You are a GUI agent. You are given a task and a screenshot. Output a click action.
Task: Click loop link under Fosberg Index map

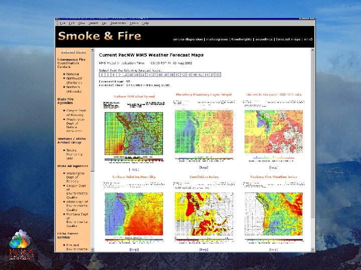point(274,249)
